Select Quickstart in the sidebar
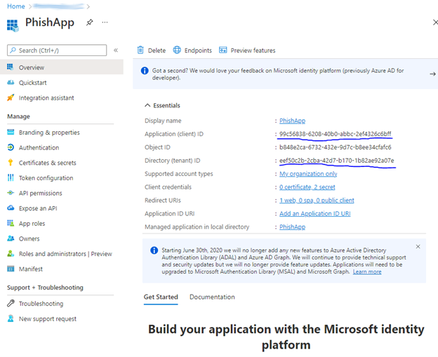This screenshot has height=357, width=438. 32,83
